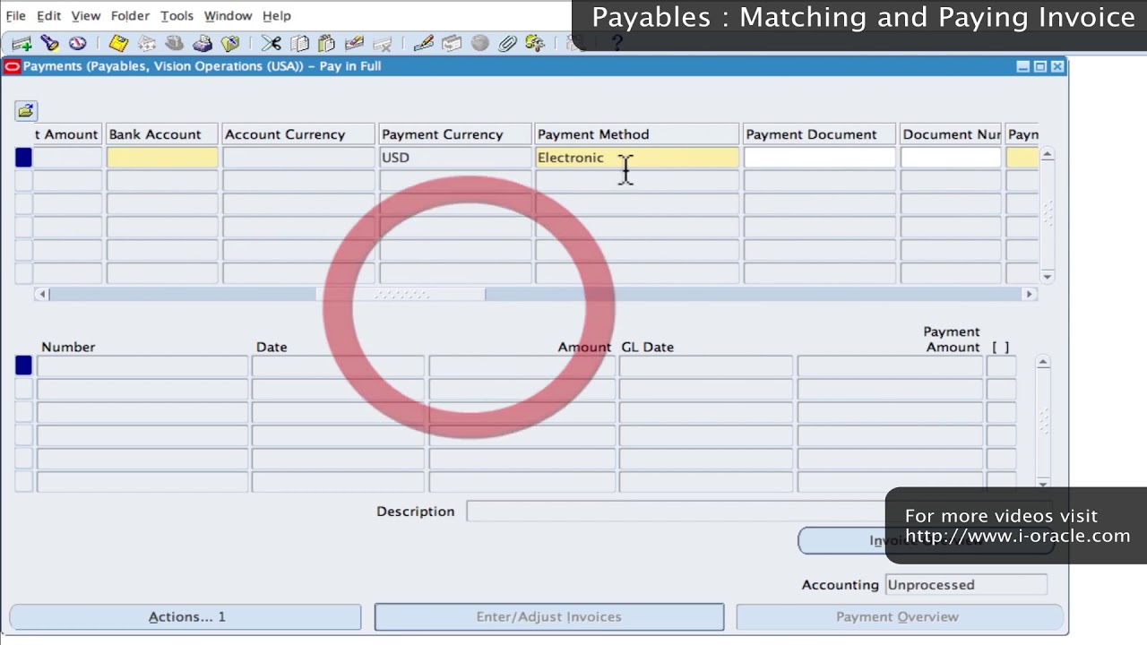The height and width of the screenshot is (645, 1147).
Task: Click the Next Step toolbar icon
Action: coord(147,43)
